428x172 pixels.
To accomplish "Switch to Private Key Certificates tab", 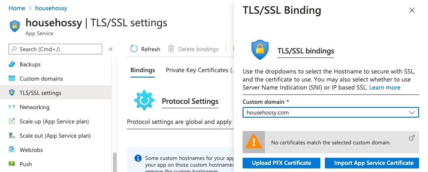I will [x=200, y=70].
